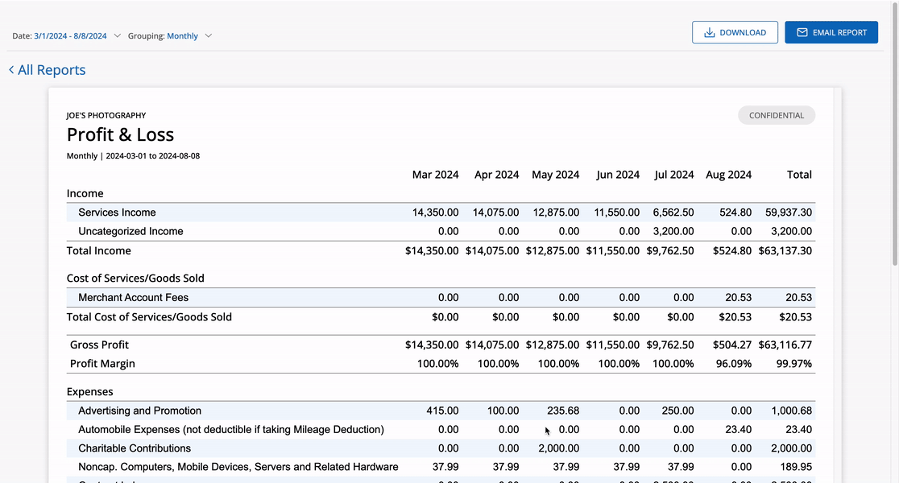The height and width of the screenshot is (483, 899).
Task: Edit the date range 3/1/2024 - 8/8/2024
Action: [x=68, y=35]
